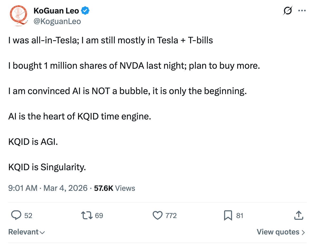Image resolution: width=315 pixels, height=245 pixels.
Task: Click the KoGuan Leo display name
Action: coord(56,11)
